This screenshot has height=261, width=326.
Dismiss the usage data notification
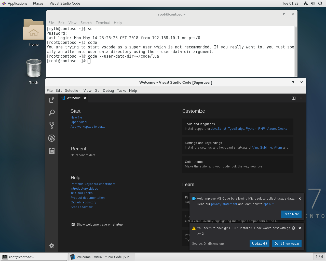tap(300, 199)
